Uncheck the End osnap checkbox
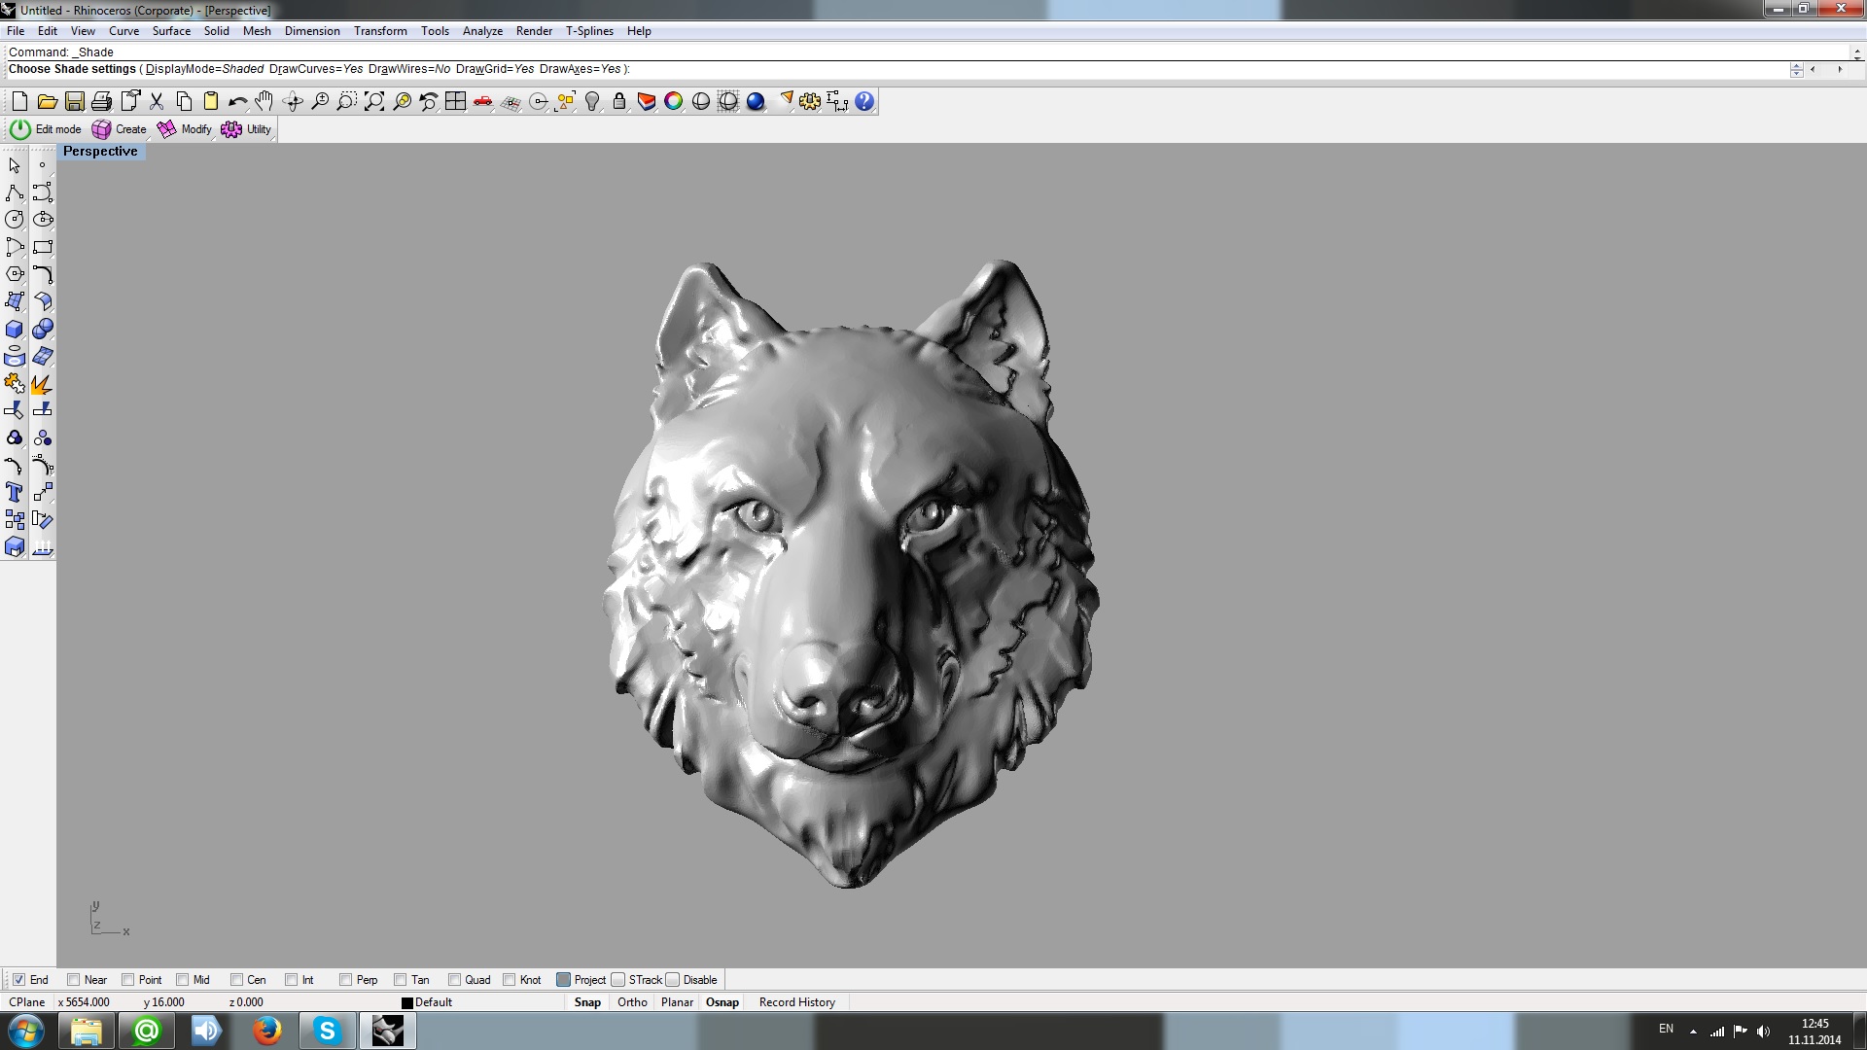This screenshot has width=1867, height=1050. (18, 979)
